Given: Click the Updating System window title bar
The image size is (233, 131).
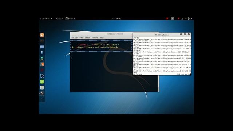Looking at the screenshot, I should (162, 35).
